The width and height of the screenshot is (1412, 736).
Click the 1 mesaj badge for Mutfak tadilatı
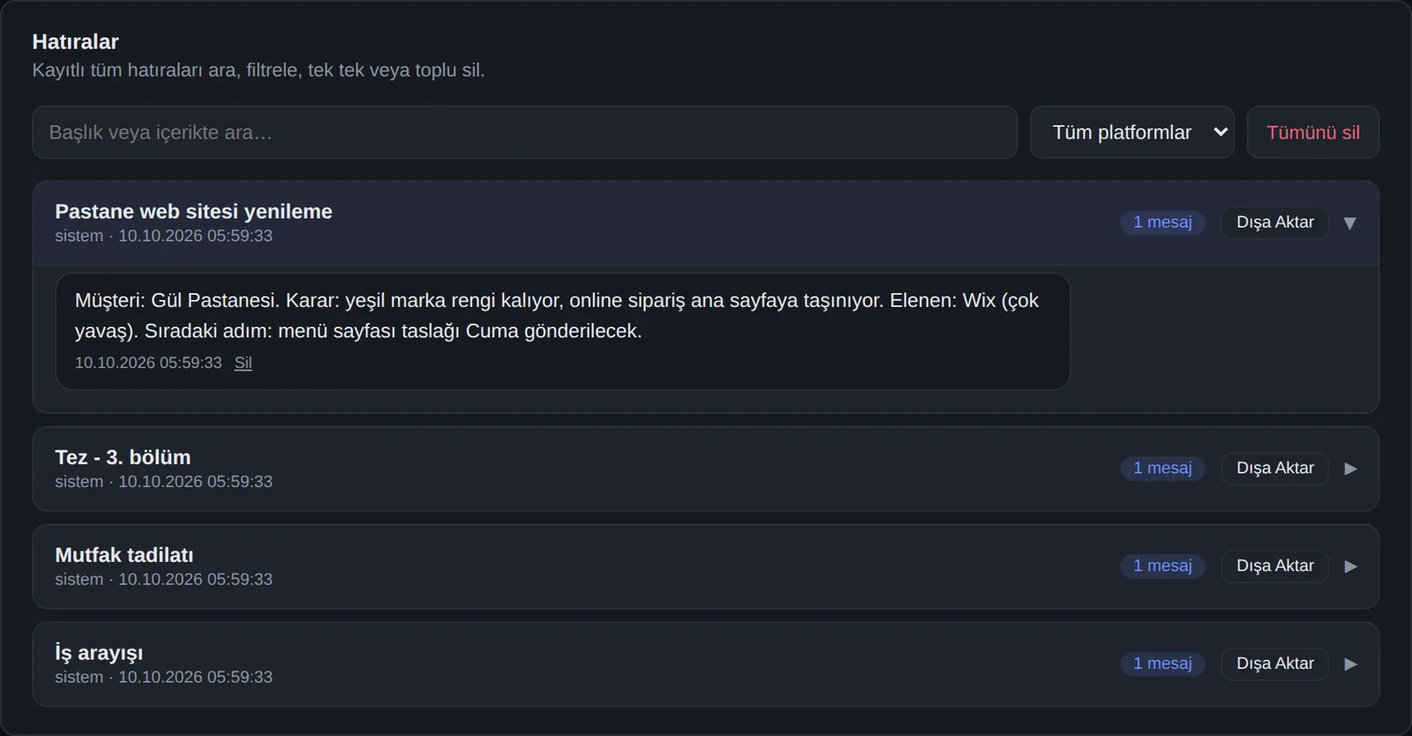point(1162,567)
